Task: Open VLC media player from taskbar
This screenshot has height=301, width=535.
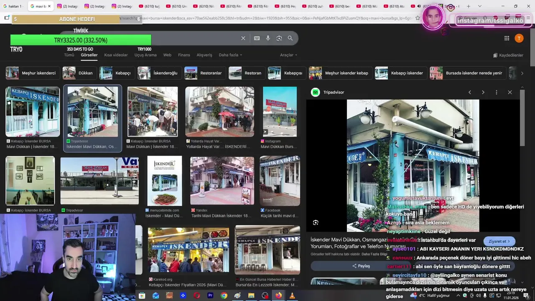Action: [x=292, y=296]
